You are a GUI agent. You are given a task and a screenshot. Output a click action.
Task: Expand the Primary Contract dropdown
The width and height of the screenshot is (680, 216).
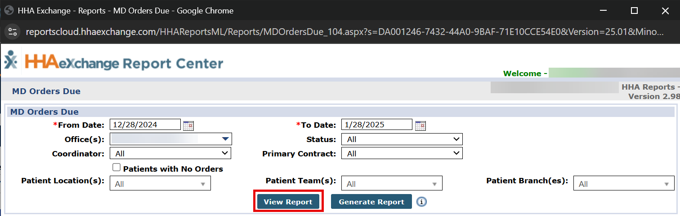(x=402, y=153)
